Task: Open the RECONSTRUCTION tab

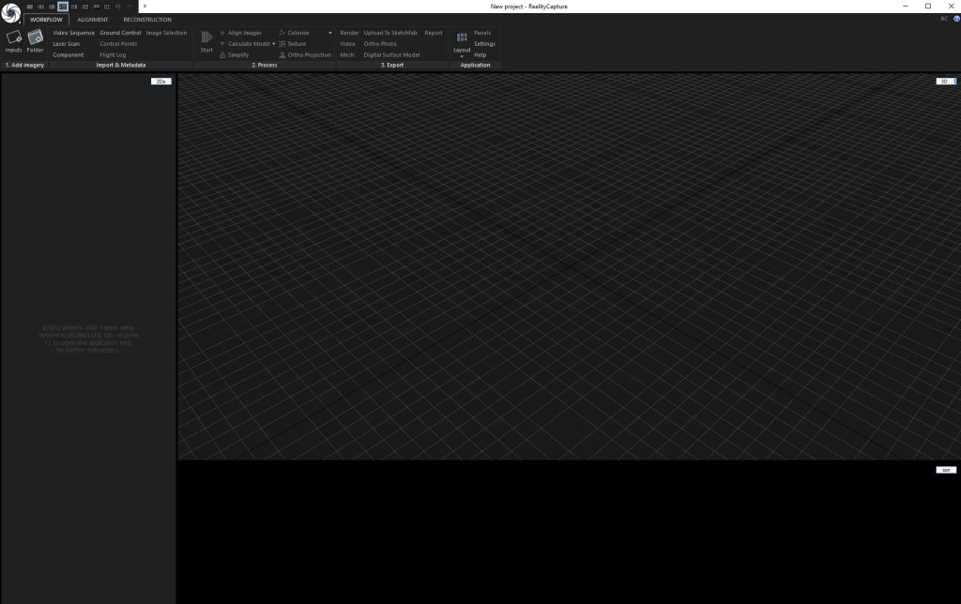Action: [145, 19]
